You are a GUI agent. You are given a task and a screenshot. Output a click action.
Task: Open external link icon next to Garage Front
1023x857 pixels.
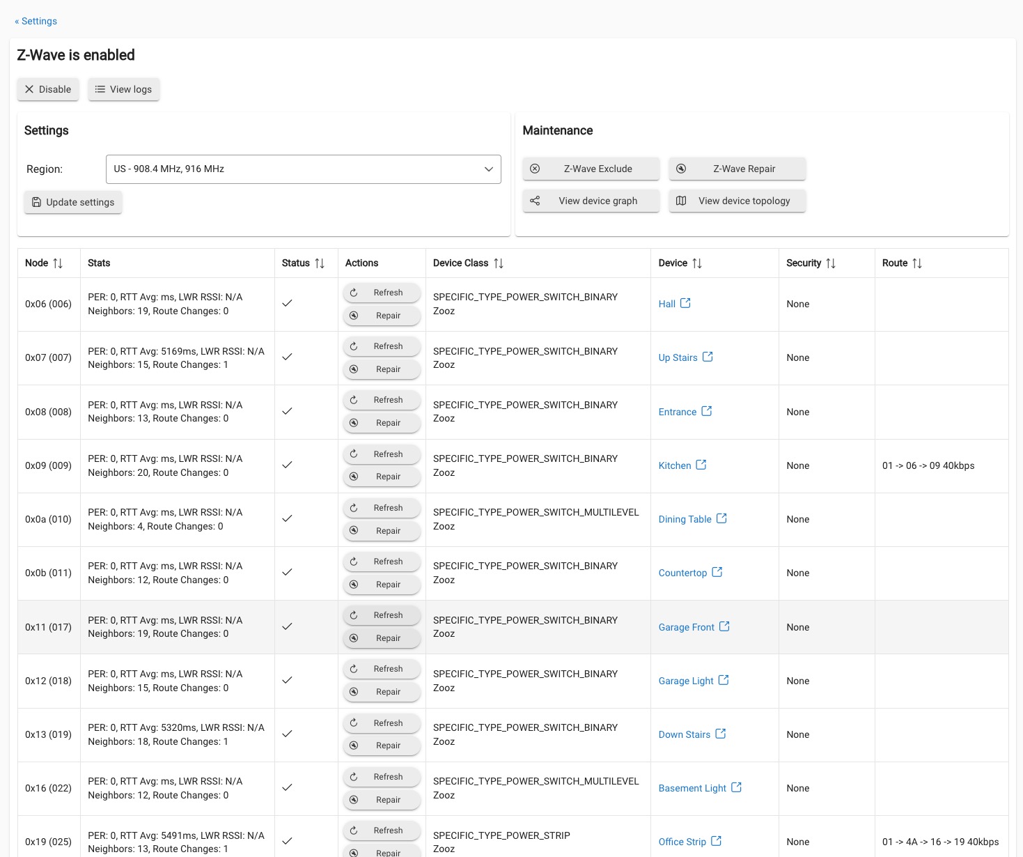[724, 626]
